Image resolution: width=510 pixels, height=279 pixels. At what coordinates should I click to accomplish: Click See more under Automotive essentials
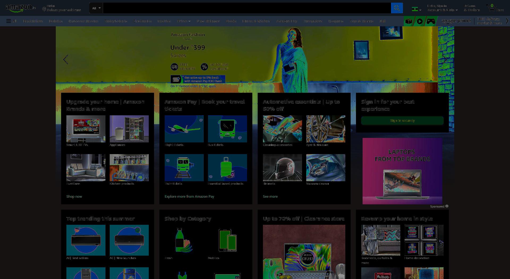[270, 196]
